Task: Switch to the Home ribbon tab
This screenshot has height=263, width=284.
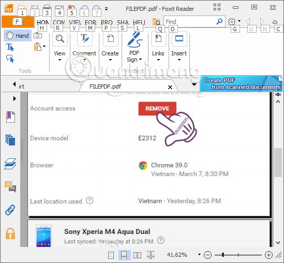Action: click(43, 22)
